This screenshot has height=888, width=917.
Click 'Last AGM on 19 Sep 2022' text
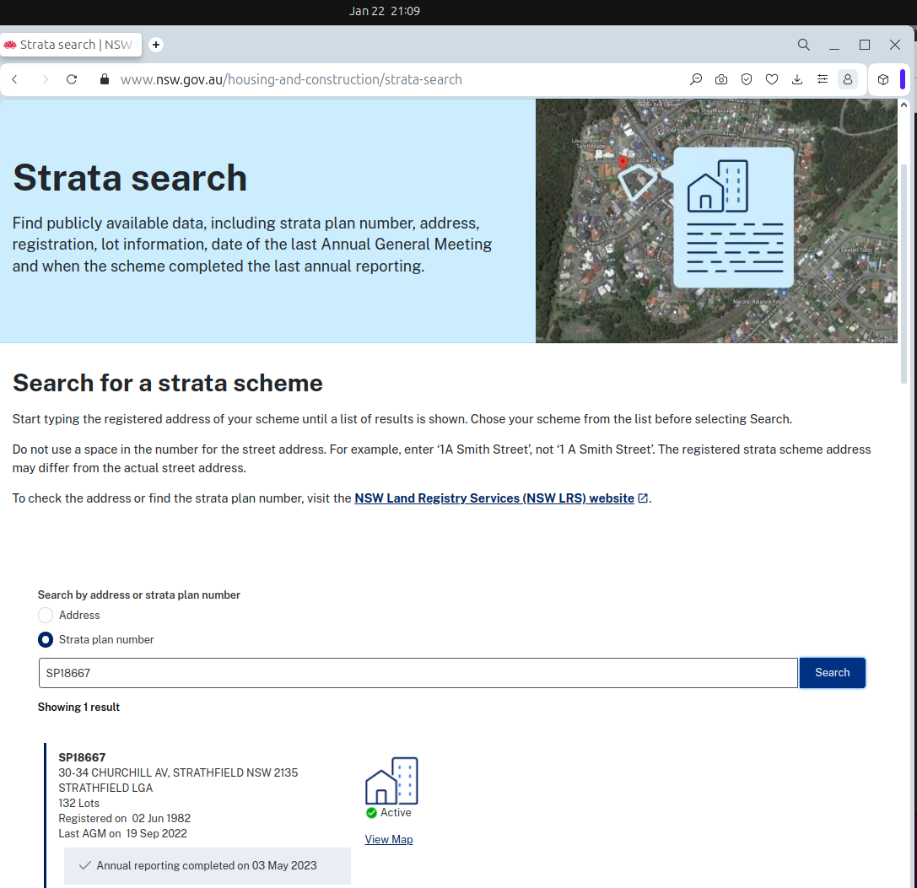(123, 834)
